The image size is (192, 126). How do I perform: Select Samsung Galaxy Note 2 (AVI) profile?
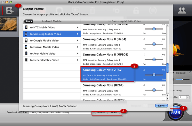pyautogui.click(x=124, y=74)
